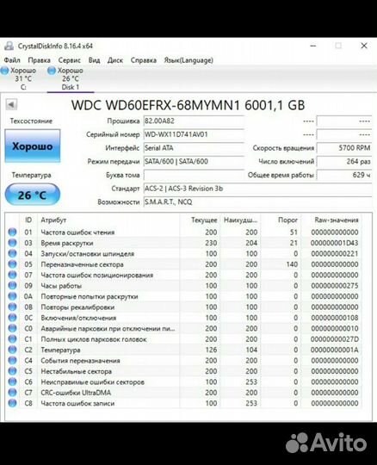This screenshot has width=377, height=465.
Task: Click the CrystalDiskInfo app icon in title bar
Action: 9,46
